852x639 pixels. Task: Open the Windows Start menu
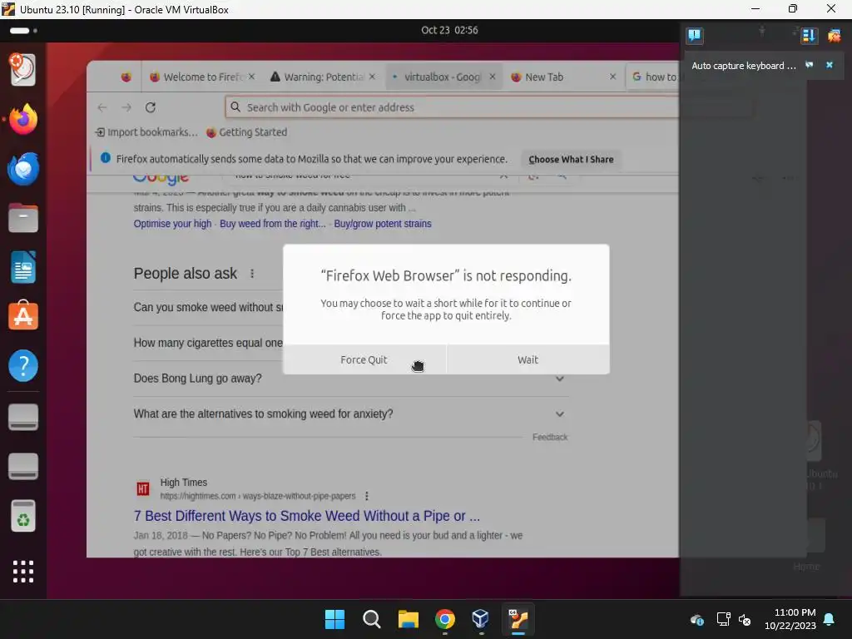(x=334, y=619)
